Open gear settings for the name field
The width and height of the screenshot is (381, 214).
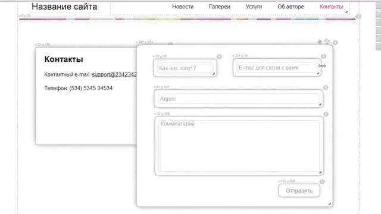[219, 56]
